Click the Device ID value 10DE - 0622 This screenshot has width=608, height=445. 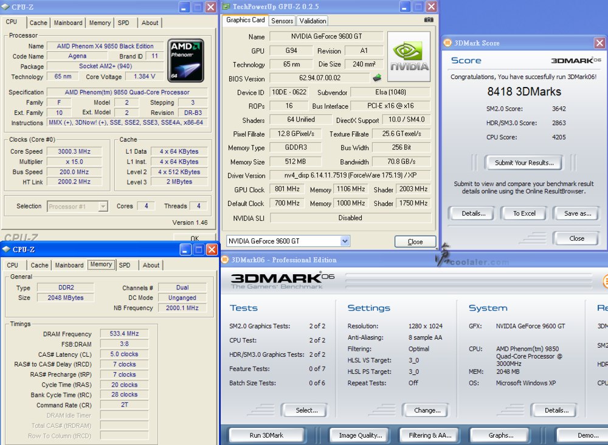coord(289,92)
